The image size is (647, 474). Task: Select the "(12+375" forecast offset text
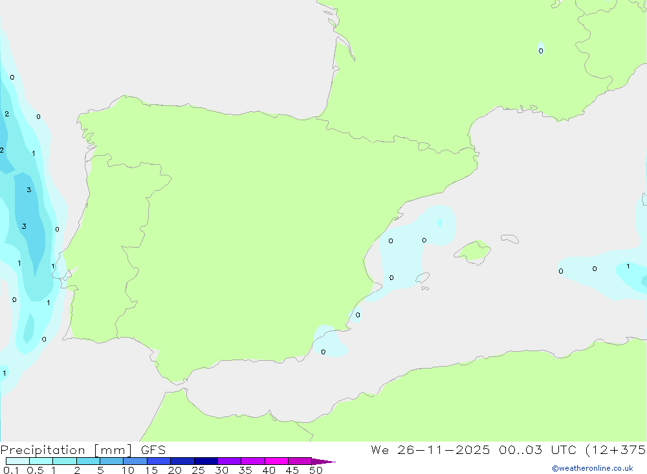click(x=615, y=450)
